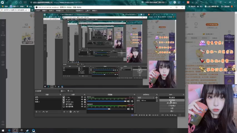Hide the 00.gif source with eye icon
The width and height of the screenshot is (237, 133).
82,100
